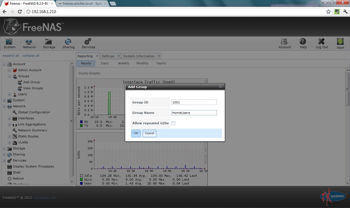The image size is (350, 208).
Task: Expand the Admin Account node
Action: 9,70
